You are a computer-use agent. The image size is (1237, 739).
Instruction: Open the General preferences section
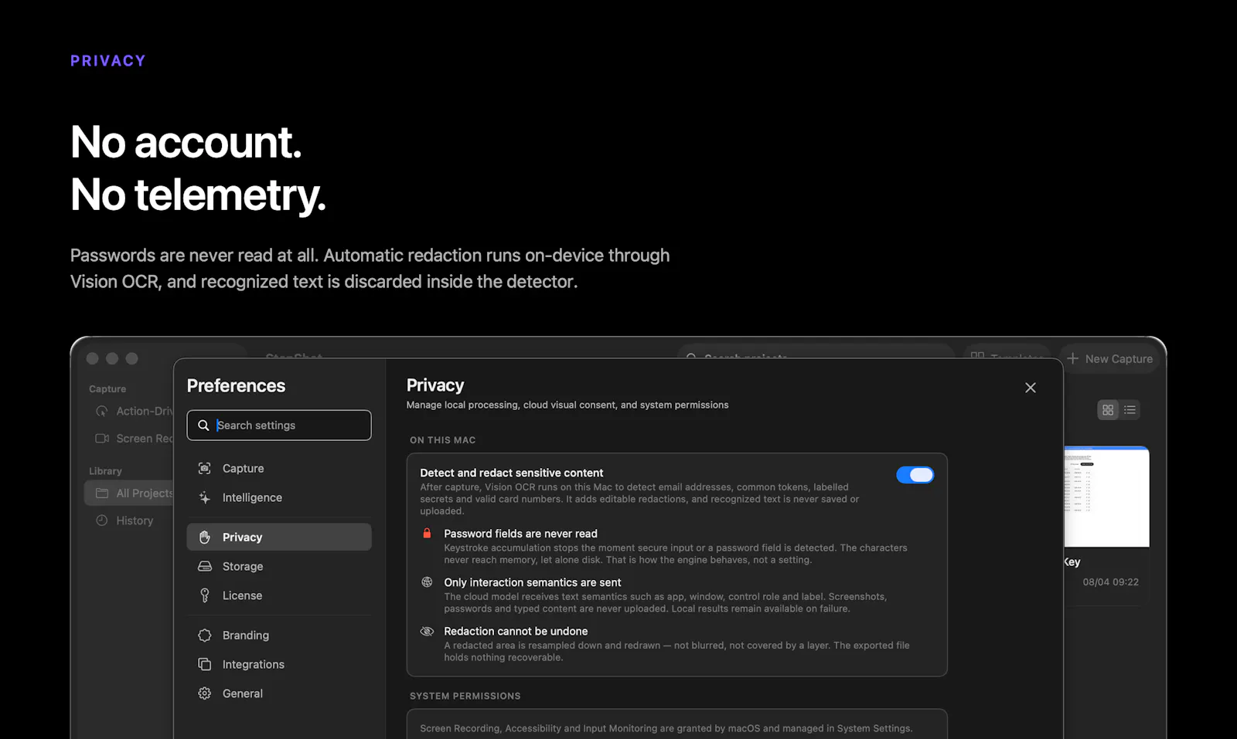tap(278, 694)
